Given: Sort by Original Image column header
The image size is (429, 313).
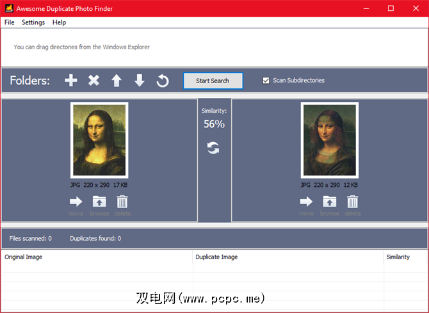Looking at the screenshot, I should pyautogui.click(x=97, y=257).
